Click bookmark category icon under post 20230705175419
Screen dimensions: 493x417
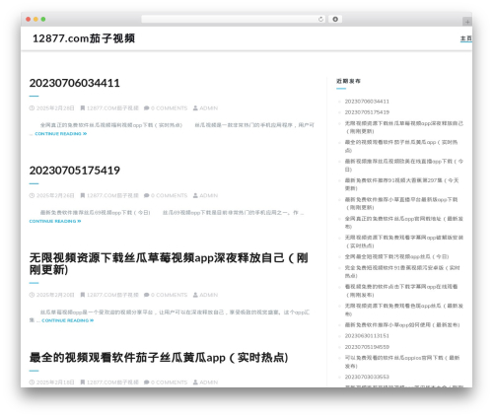[83, 195]
